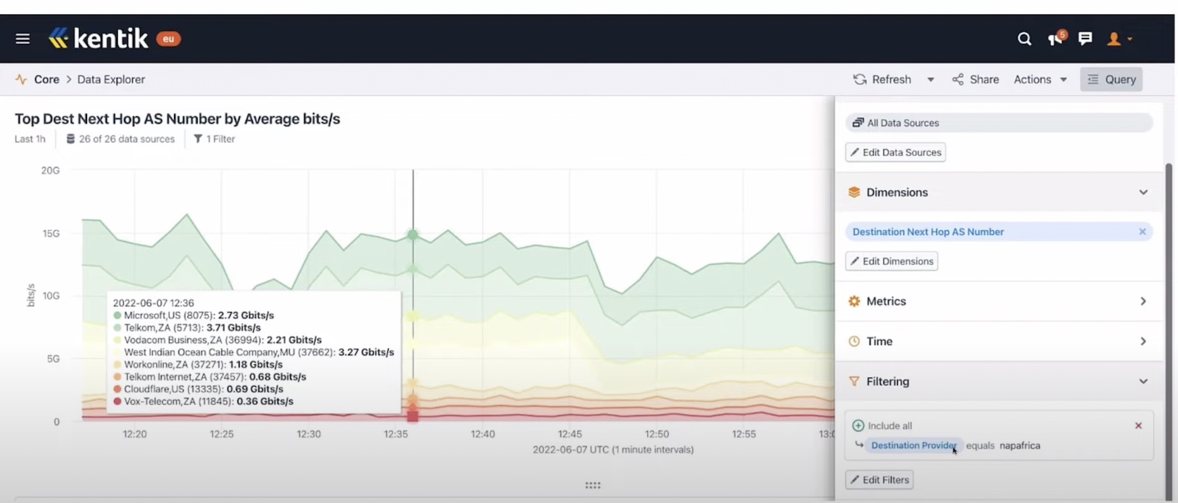Click the Edit Dimensions button
Image resolution: width=1178 pixels, height=503 pixels.
891,261
